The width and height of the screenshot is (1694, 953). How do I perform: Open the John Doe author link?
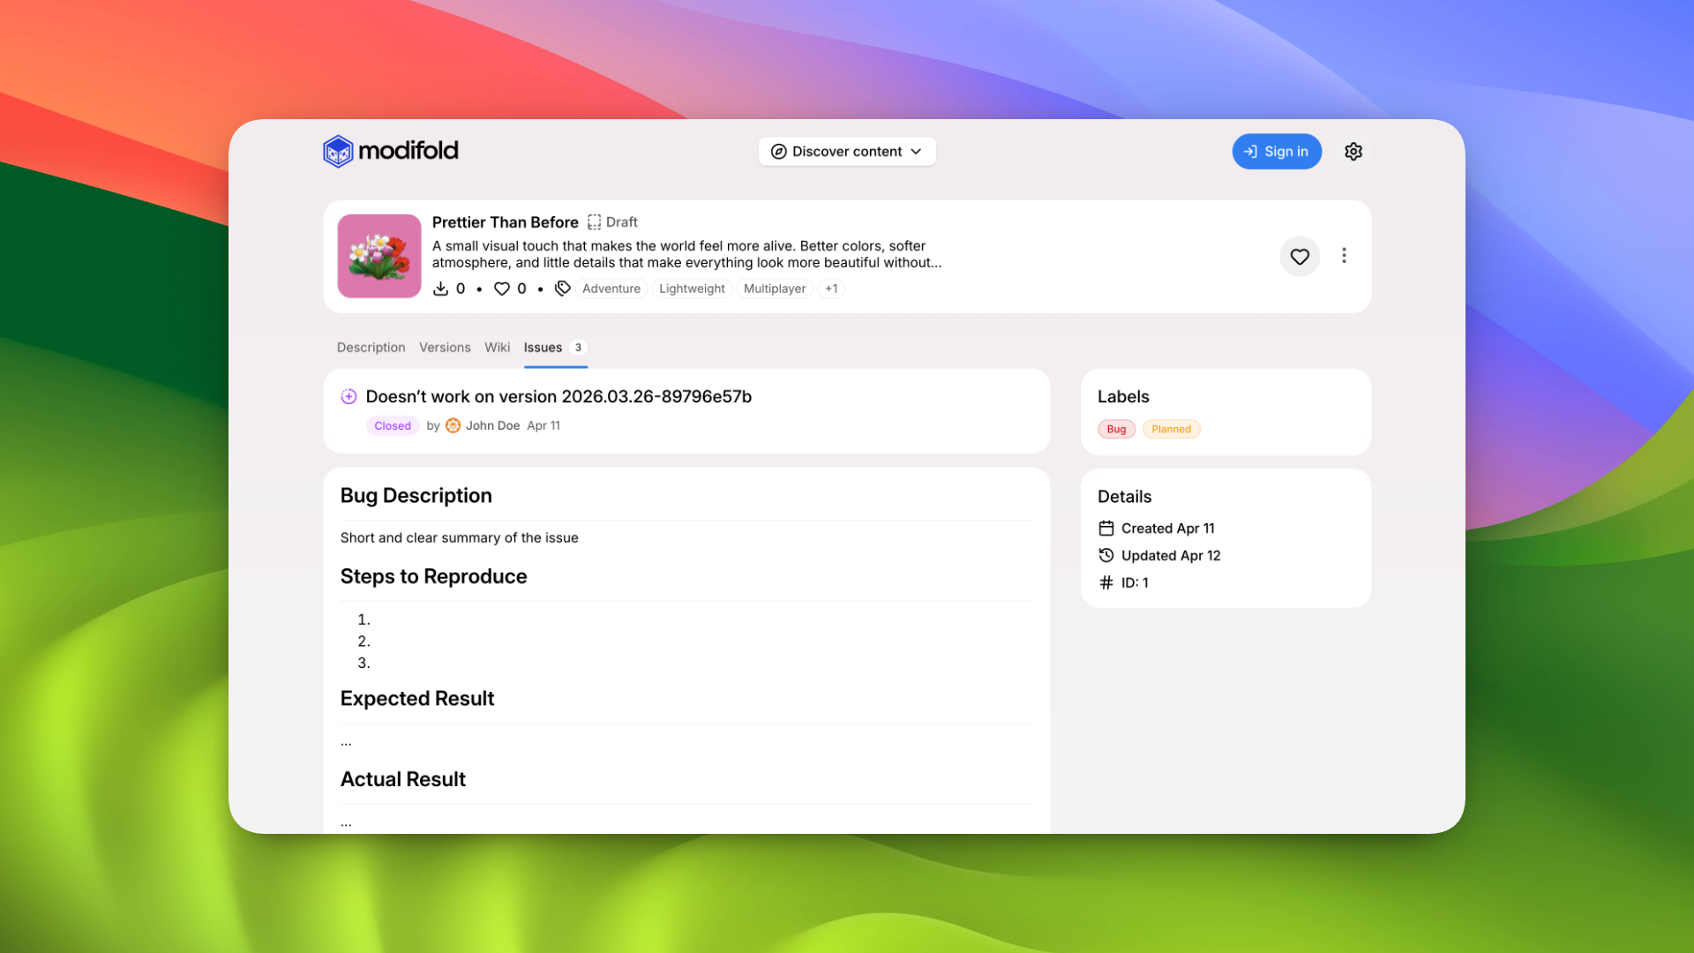[492, 425]
